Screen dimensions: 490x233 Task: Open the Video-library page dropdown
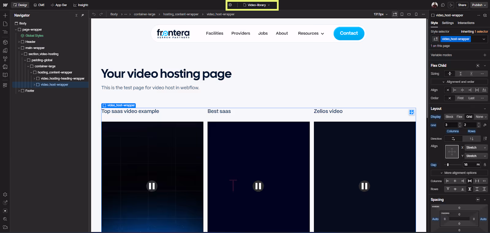click(257, 5)
